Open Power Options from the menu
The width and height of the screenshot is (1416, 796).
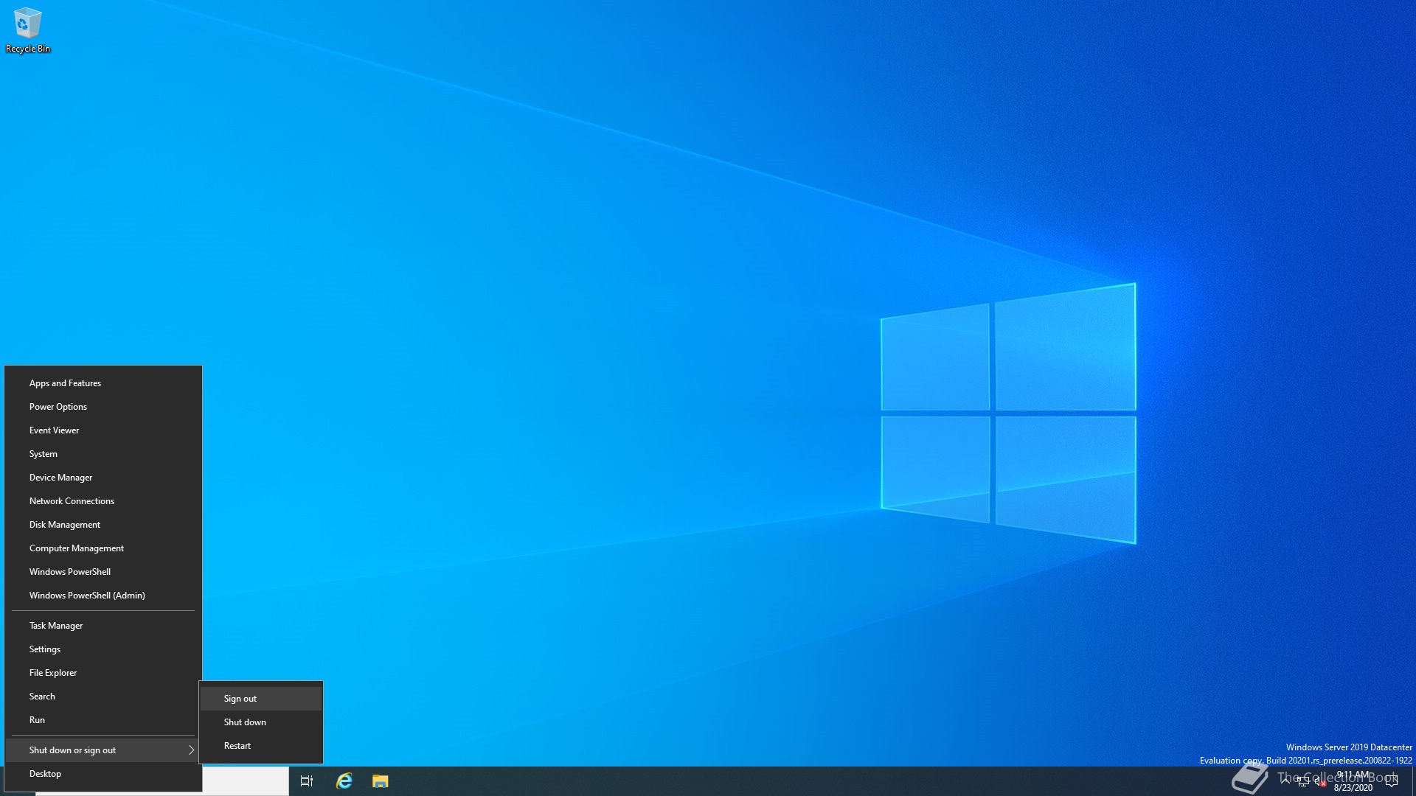point(103,407)
